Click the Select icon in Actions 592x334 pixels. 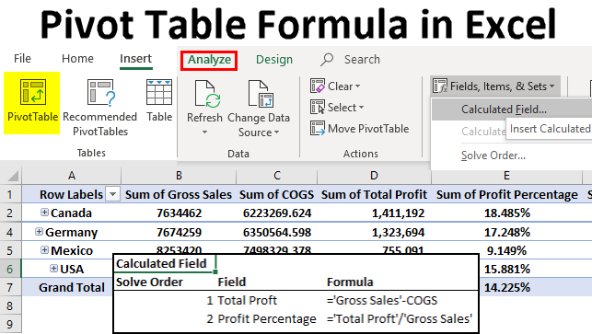tap(317, 107)
